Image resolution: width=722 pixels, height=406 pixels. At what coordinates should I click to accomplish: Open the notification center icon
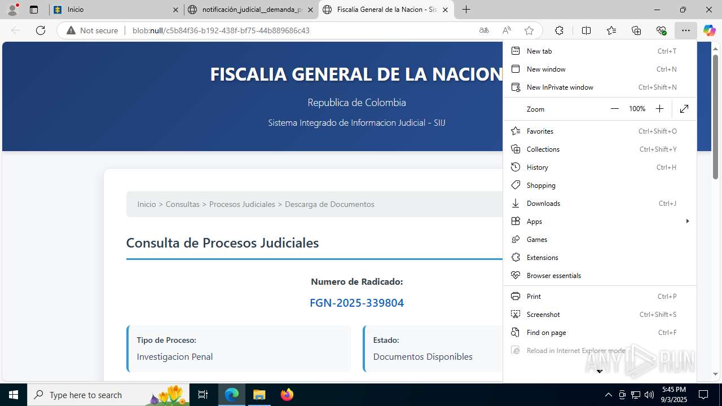703,395
